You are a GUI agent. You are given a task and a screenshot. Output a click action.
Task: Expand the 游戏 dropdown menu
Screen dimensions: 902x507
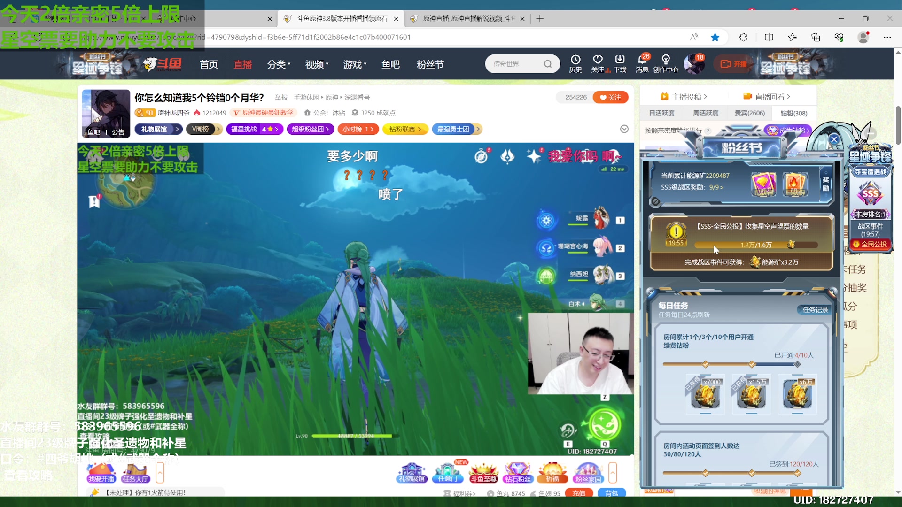[355, 64]
